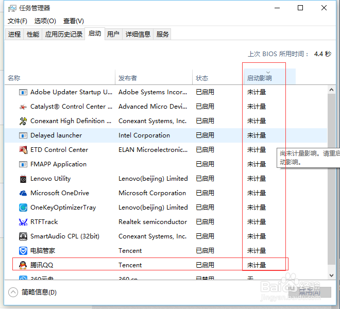340x309 pixels.
Task: Click the Task Manager title bar icon
Action: click(12, 8)
